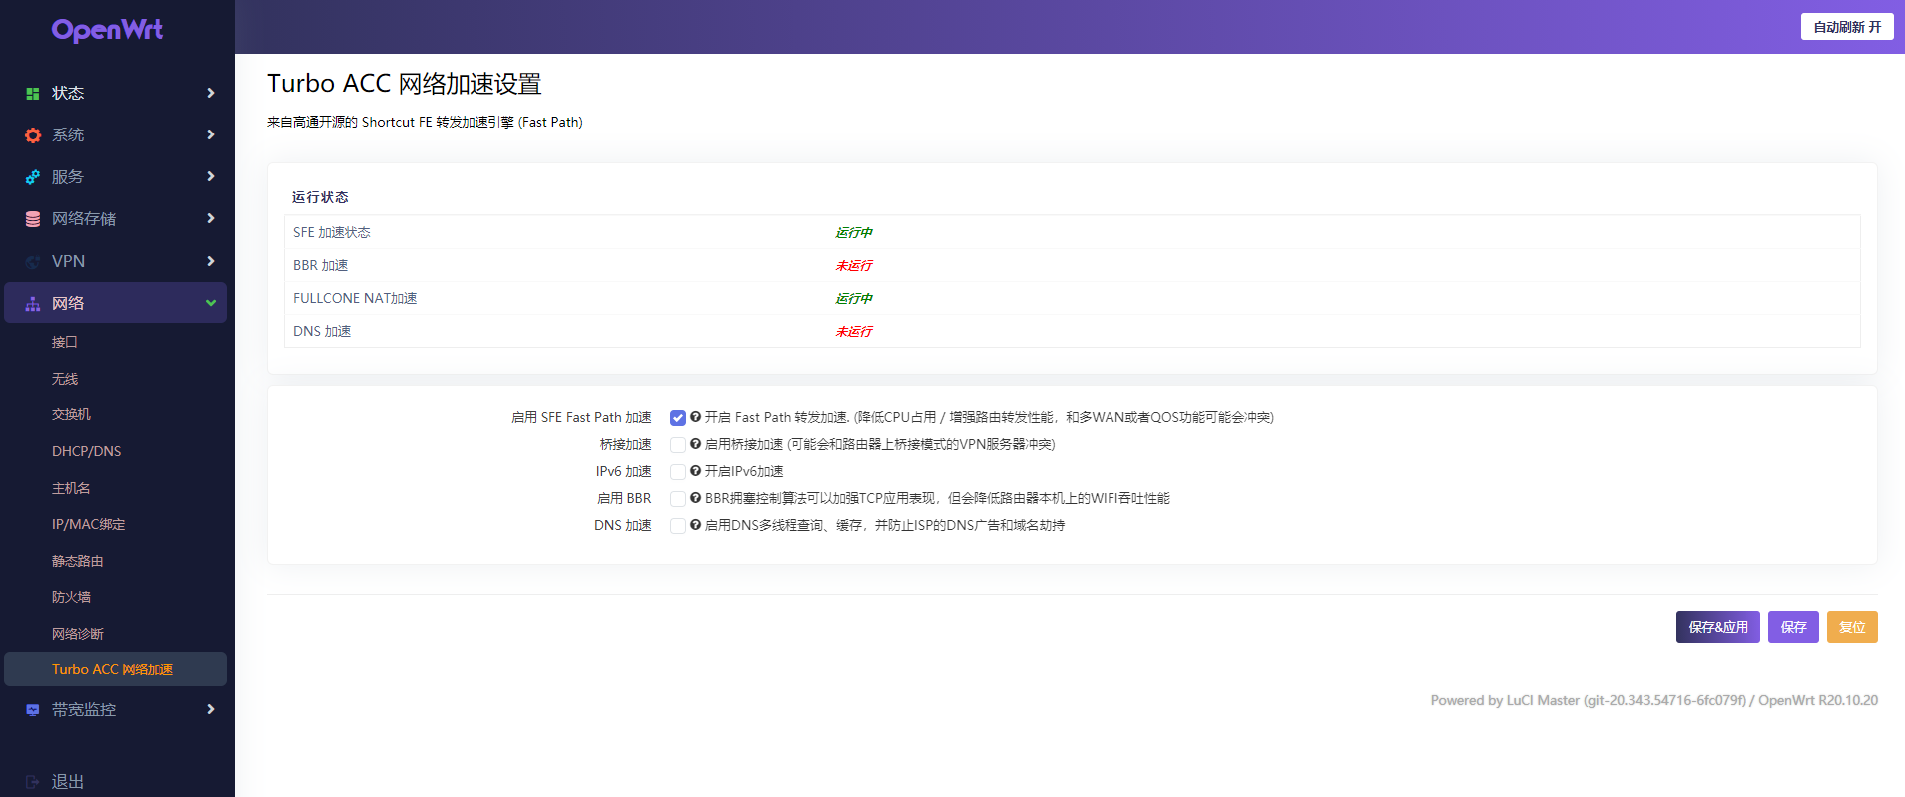Click the BBR 加速 未运行 status
1905x797 pixels.
coord(854,265)
